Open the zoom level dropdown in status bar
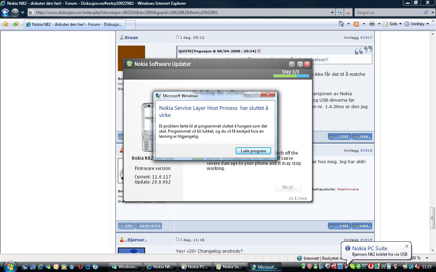The image size is (436, 272). tap(427, 258)
